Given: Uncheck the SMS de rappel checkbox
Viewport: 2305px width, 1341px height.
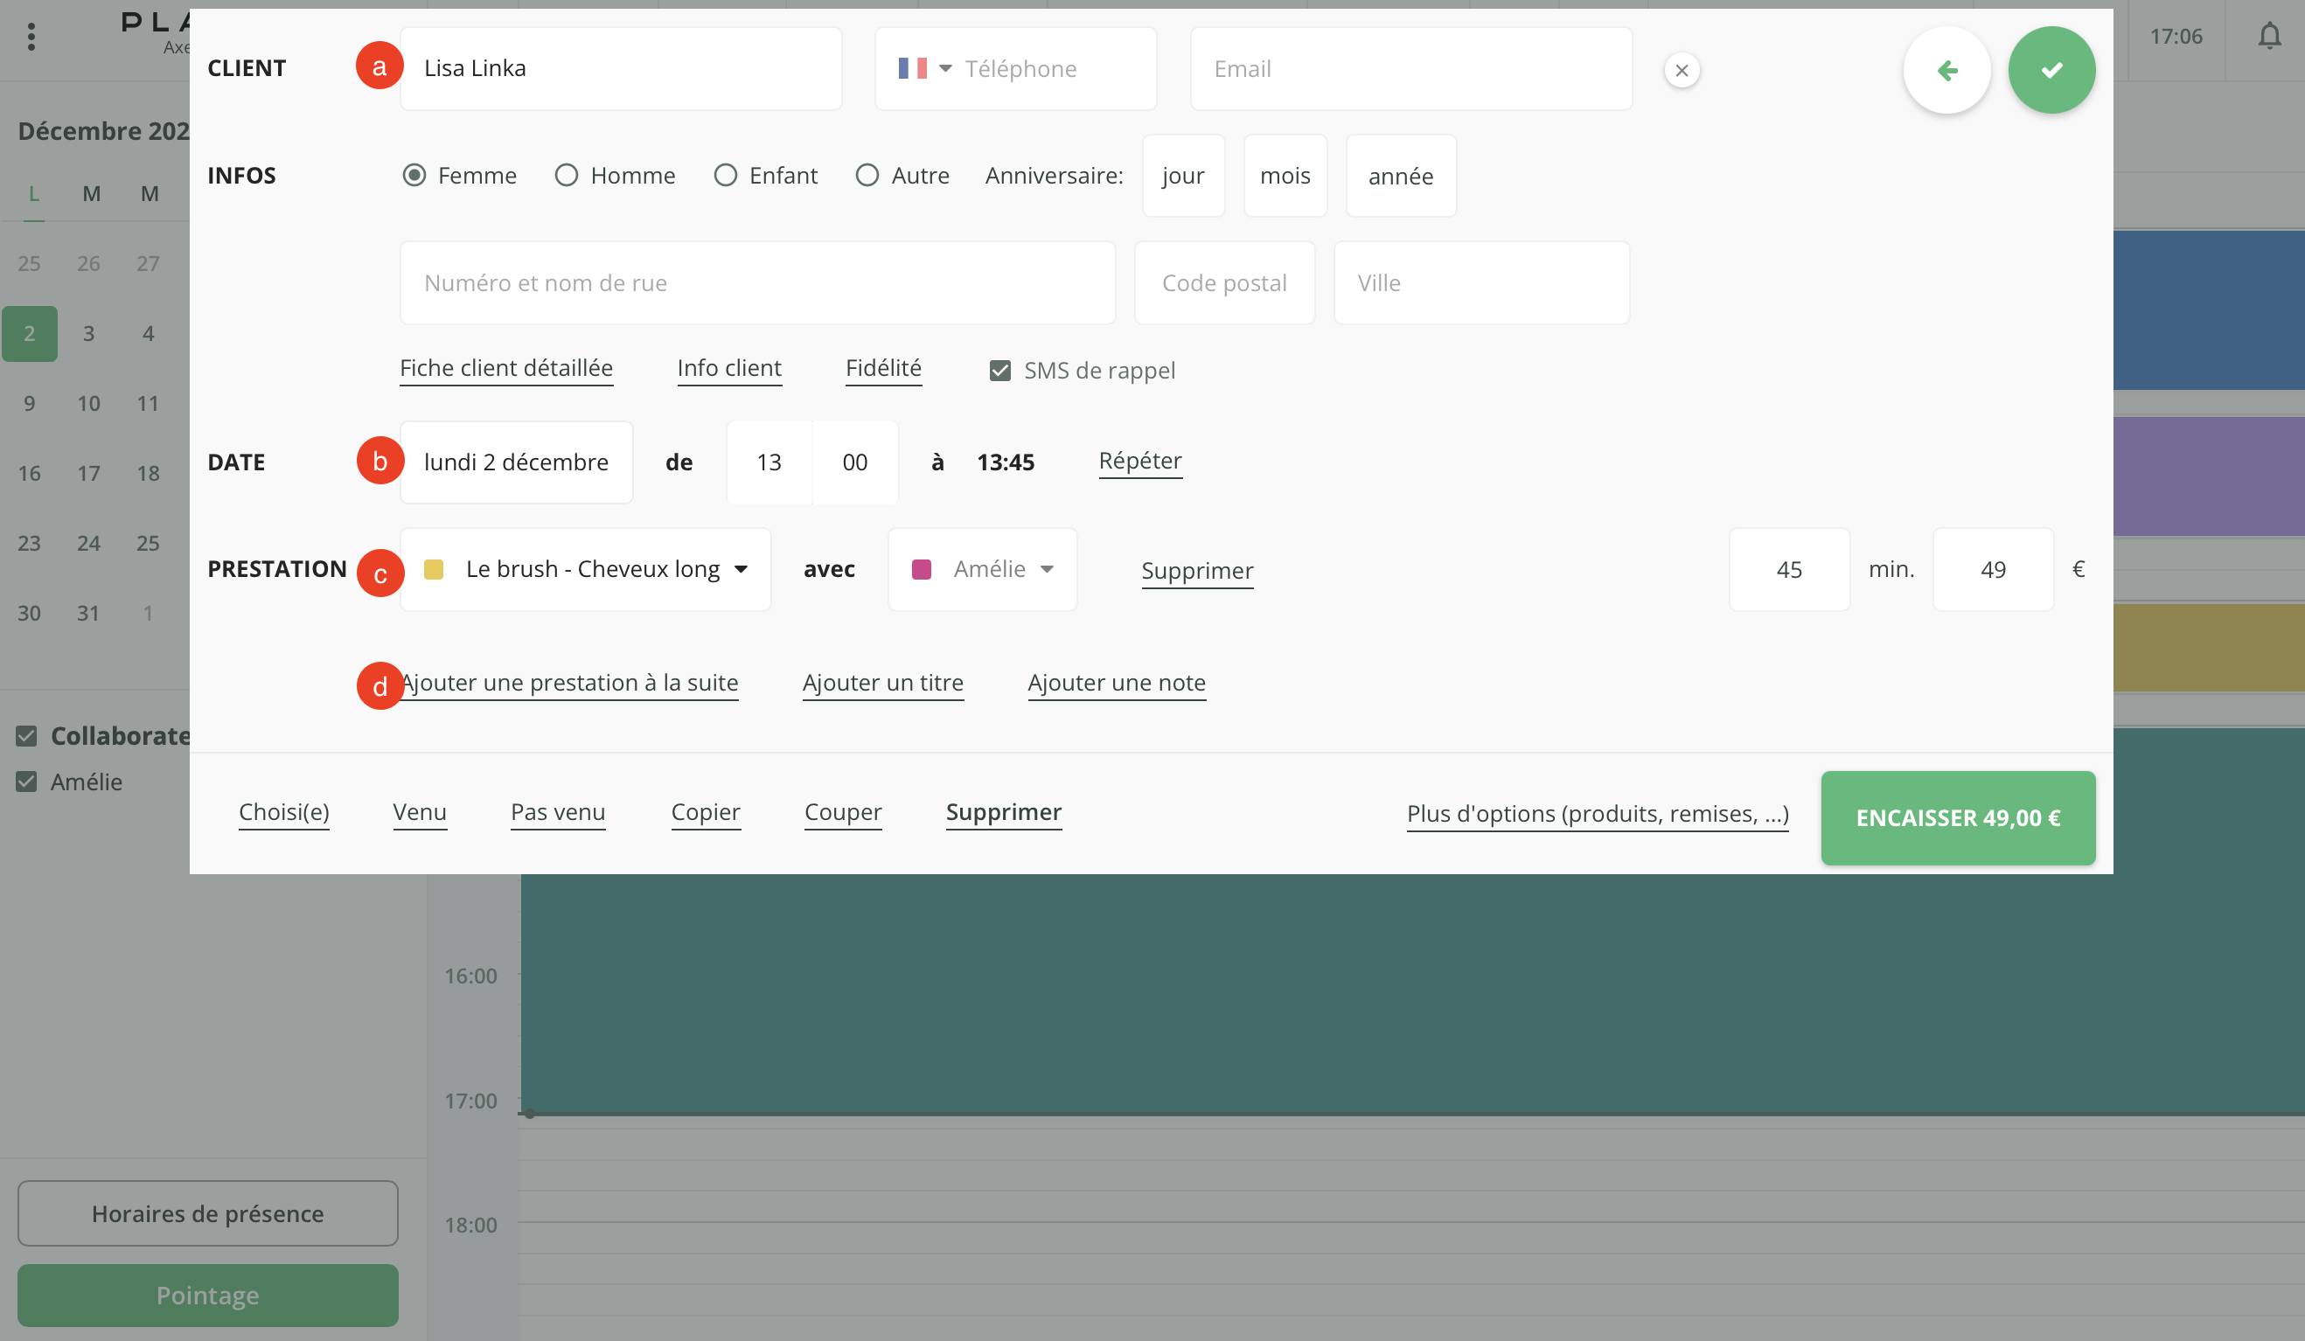Looking at the screenshot, I should [x=999, y=371].
